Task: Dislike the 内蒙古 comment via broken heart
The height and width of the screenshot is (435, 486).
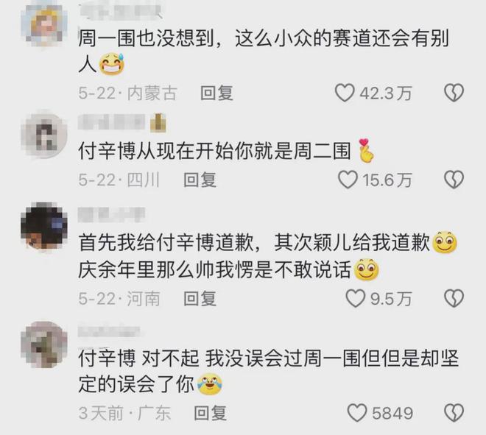Action: click(454, 93)
